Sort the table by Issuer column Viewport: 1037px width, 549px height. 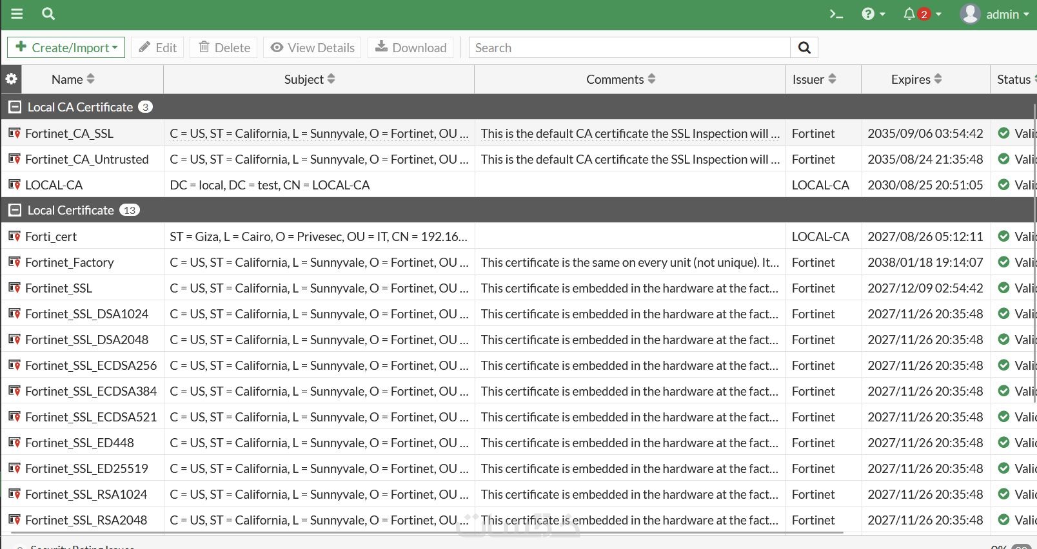[815, 79]
